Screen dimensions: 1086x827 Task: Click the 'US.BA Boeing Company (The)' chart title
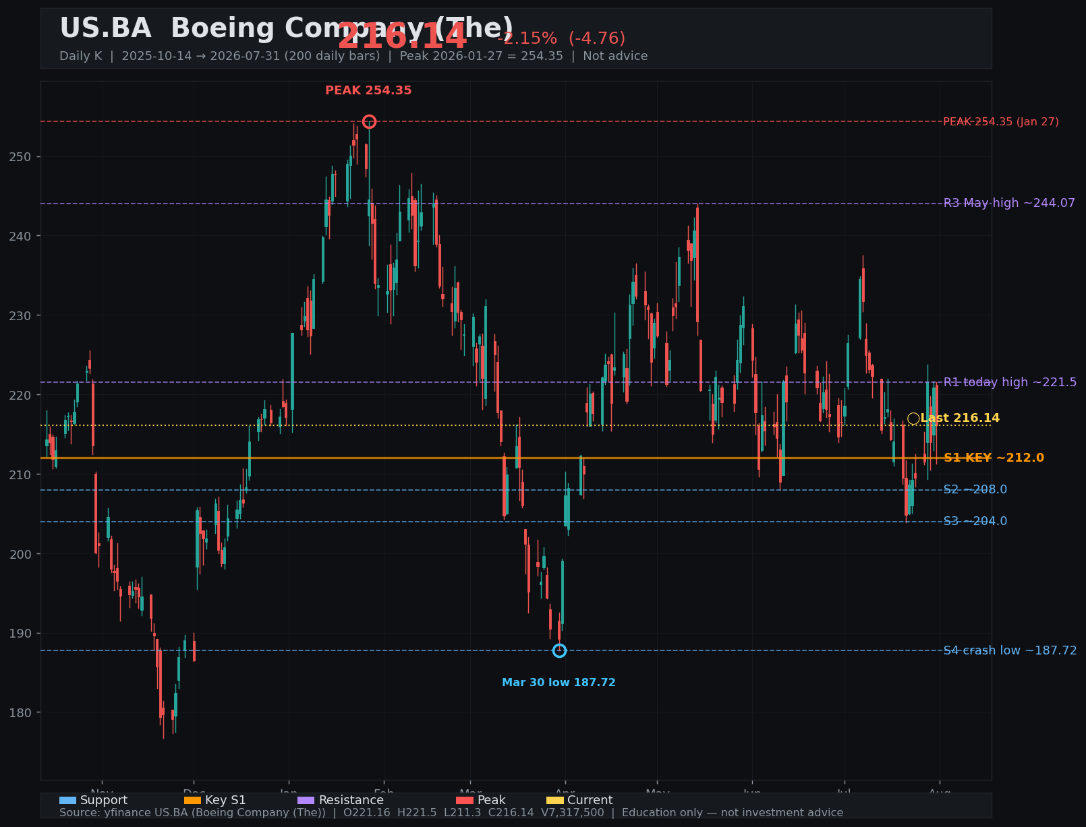tap(287, 29)
